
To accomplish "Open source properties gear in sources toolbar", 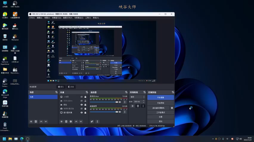I will 71,121.
